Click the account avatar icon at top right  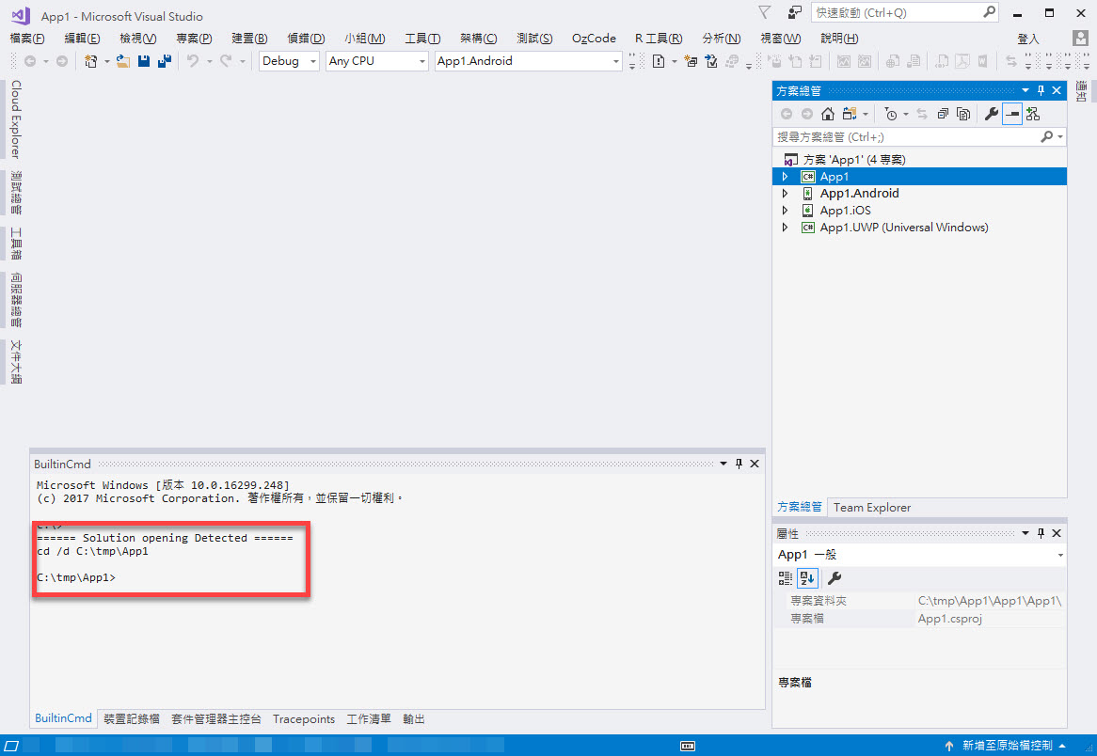point(1080,38)
